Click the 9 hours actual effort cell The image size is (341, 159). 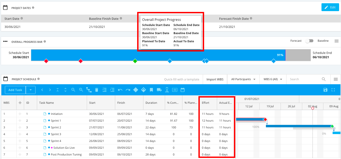coord(226,114)
